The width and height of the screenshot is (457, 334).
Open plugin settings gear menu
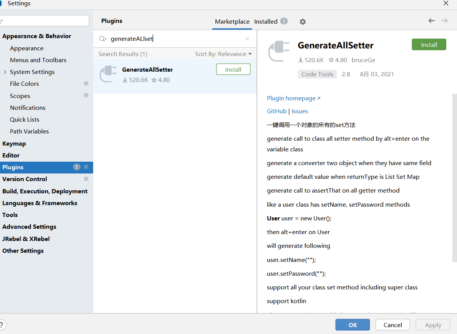[302, 21]
